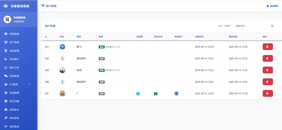Click nickname 腾飞 in the table
The width and height of the screenshot is (282, 130).
pyautogui.click(x=79, y=47)
